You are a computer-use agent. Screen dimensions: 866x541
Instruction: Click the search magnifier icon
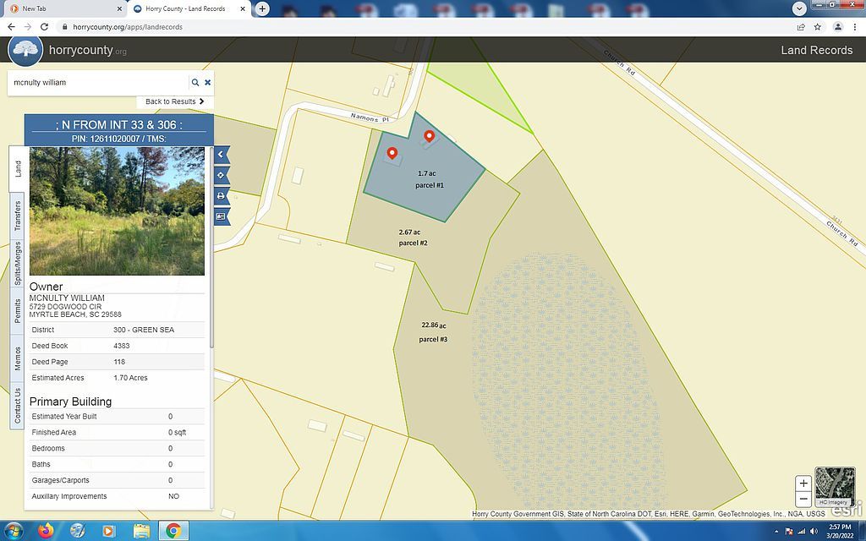195,83
